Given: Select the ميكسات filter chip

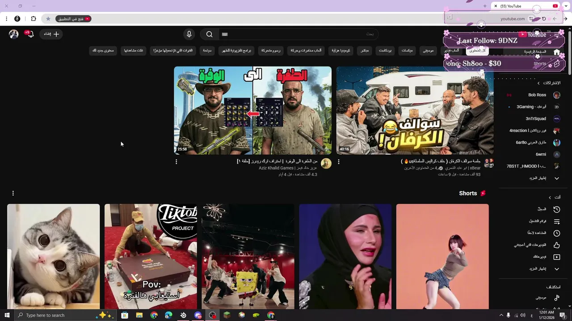Looking at the screenshot, I should (407, 51).
